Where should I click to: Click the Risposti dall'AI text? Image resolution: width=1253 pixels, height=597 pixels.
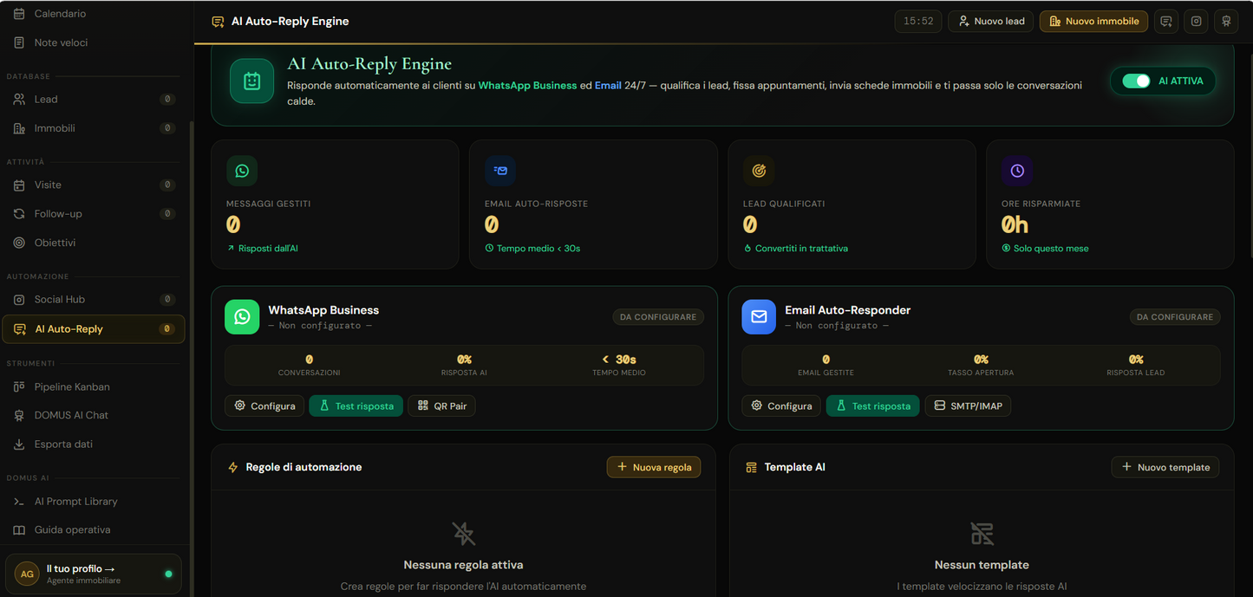pyautogui.click(x=268, y=249)
